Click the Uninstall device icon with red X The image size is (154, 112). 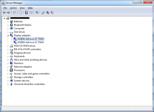click(47, 13)
